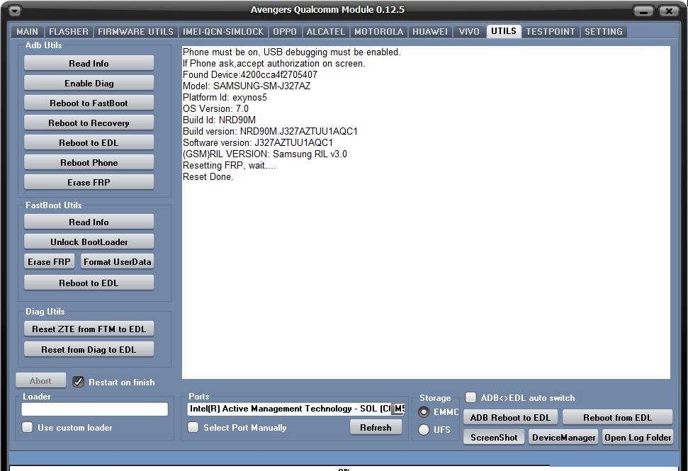Select UFS storage radio button
The image size is (688, 471).
[424, 430]
